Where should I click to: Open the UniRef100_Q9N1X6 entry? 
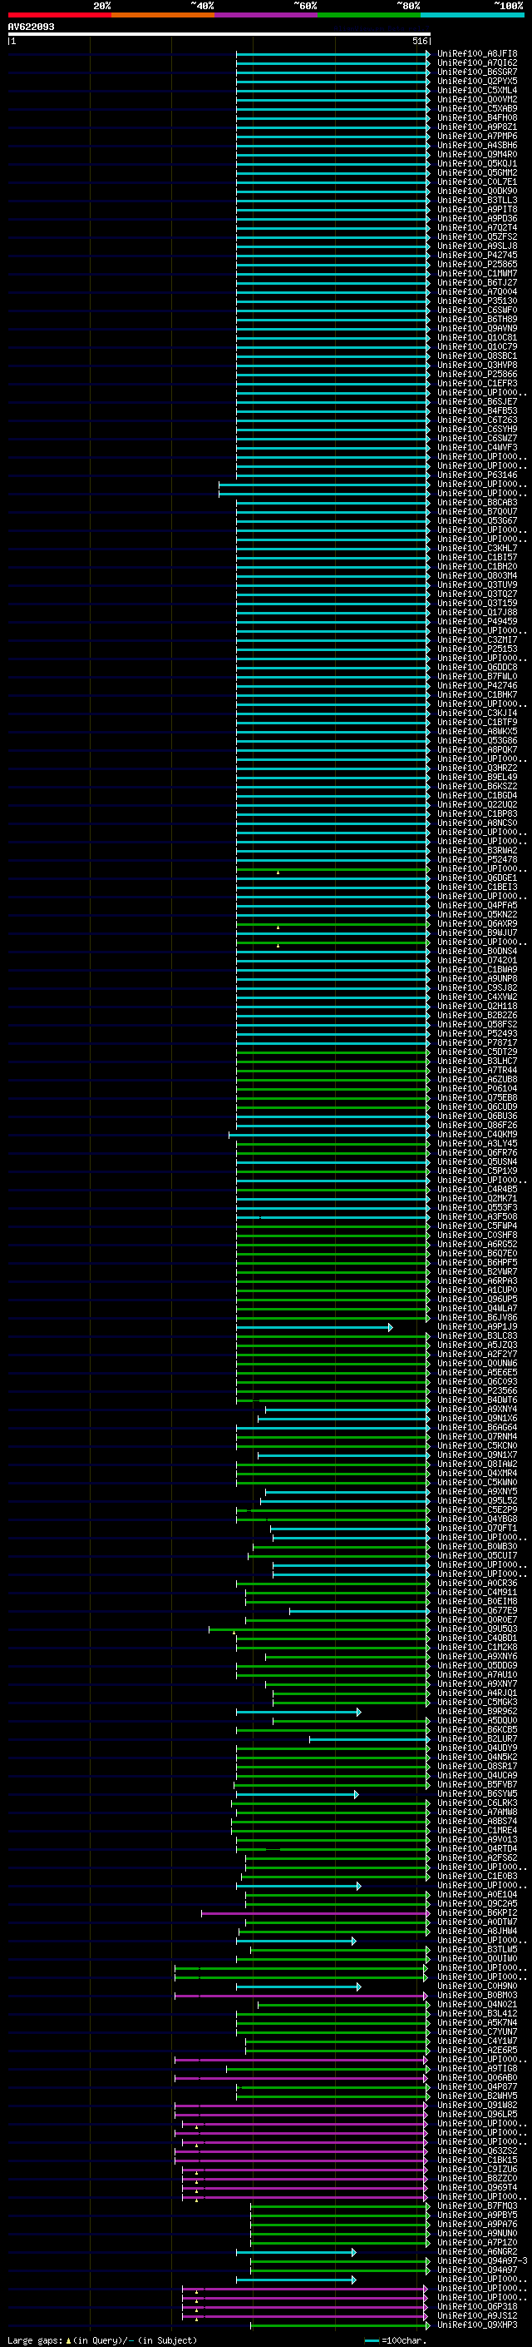click(477, 1418)
